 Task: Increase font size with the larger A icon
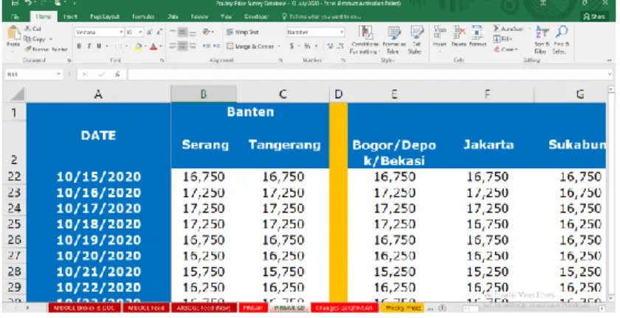(150, 32)
